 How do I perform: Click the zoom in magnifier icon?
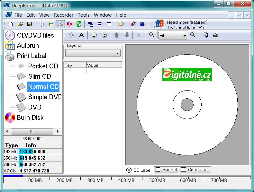(x=193, y=35)
